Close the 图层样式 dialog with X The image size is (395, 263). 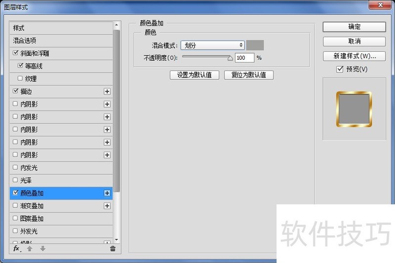tap(380, 5)
